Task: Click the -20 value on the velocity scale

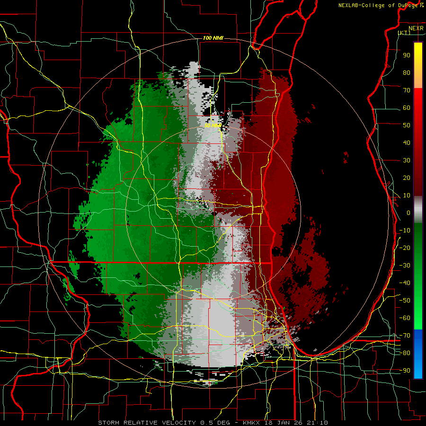Action: pyautogui.click(x=405, y=248)
